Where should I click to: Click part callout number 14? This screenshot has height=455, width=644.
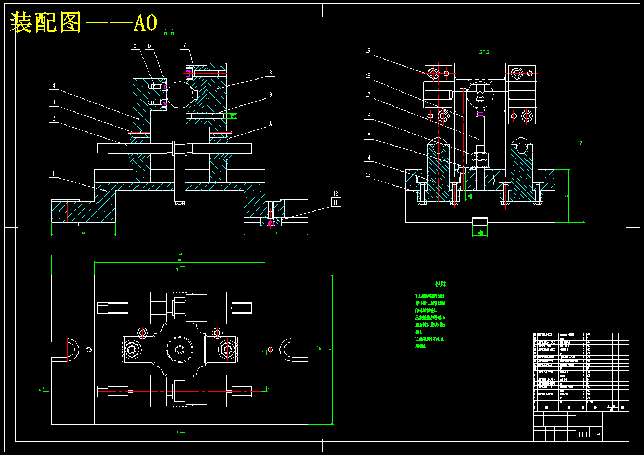(368, 158)
